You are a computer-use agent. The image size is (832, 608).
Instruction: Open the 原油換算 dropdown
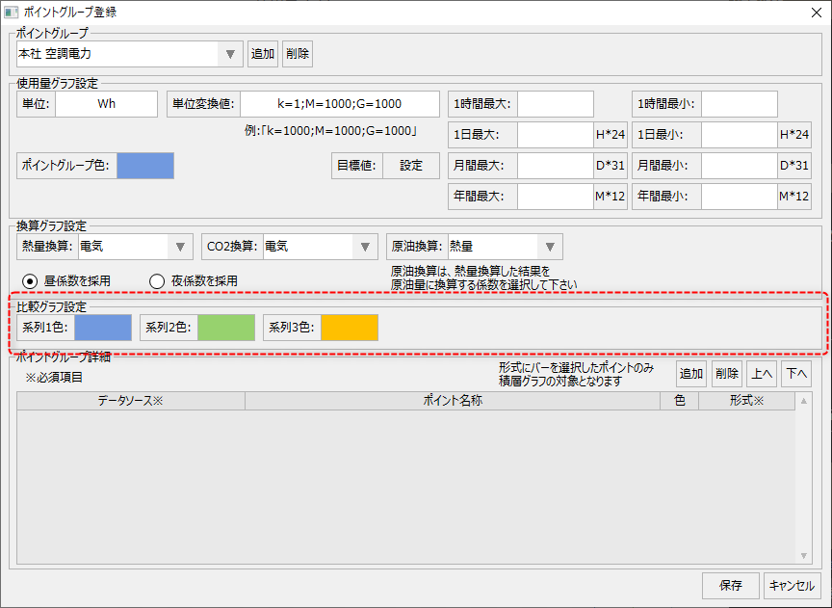pos(550,247)
